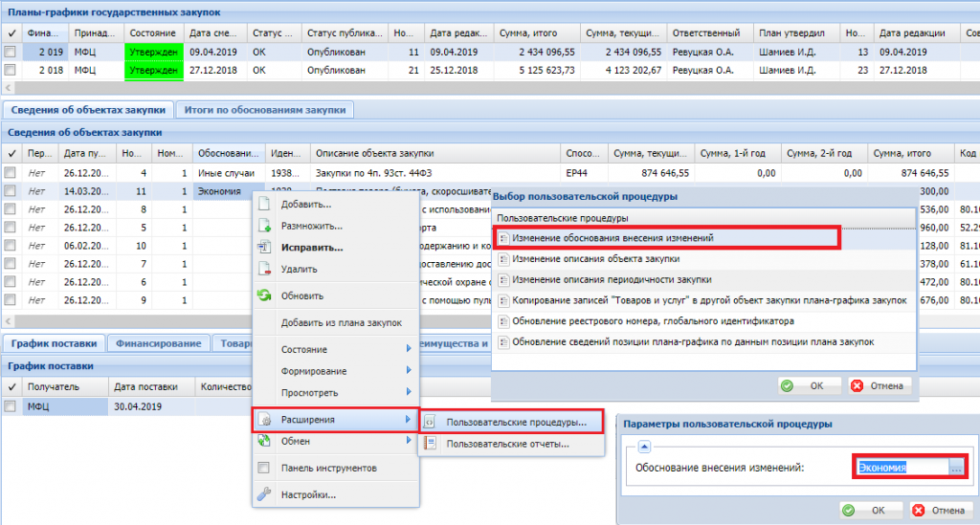The height and width of the screenshot is (525, 980).
Task: Click the Размножить duplicate icon
Action: tap(265, 226)
